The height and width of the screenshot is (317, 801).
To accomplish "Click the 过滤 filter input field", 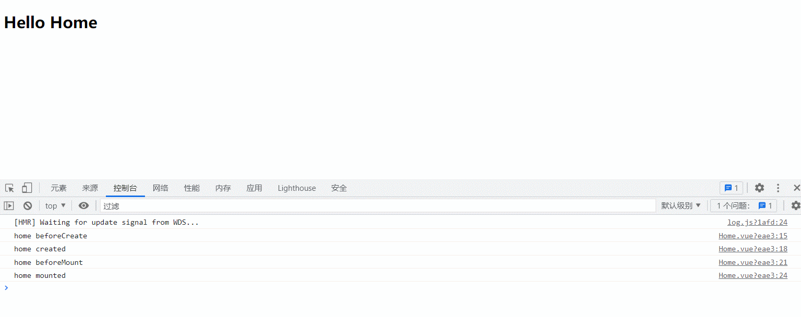I will pos(378,206).
